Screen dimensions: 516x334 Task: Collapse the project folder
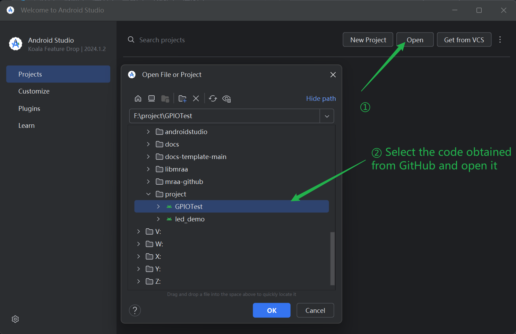pyautogui.click(x=148, y=194)
